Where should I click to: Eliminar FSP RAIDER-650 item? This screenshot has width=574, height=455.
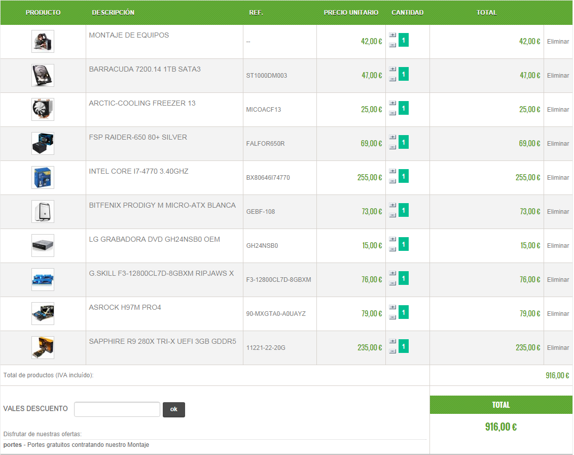tap(558, 143)
